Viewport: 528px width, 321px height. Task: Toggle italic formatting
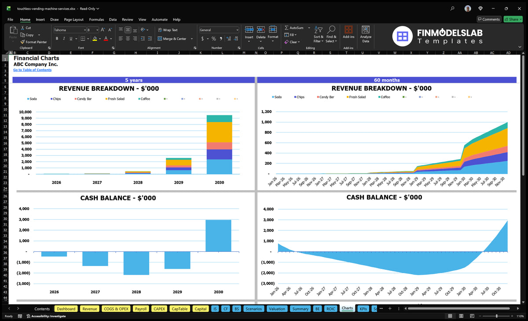64,39
